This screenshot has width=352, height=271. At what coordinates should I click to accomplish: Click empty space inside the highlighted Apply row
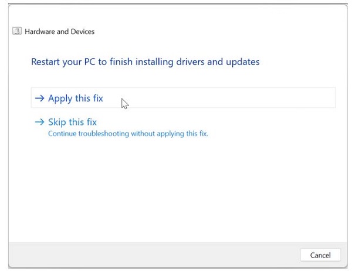(x=225, y=98)
